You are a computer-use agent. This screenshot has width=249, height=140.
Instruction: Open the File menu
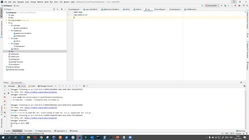pos(6,2)
